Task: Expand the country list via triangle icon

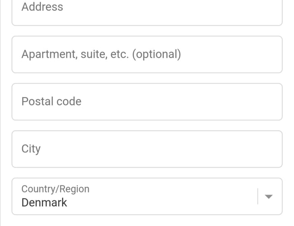Action: pyautogui.click(x=269, y=197)
